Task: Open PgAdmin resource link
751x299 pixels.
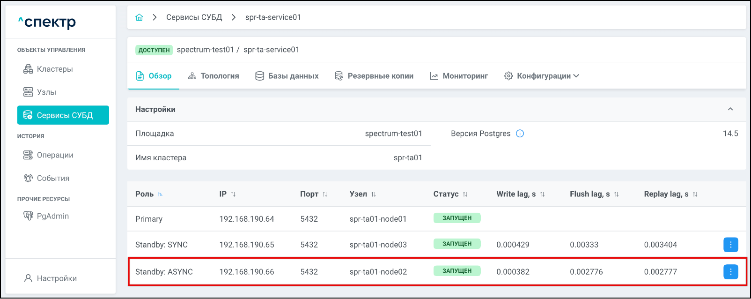Action: point(52,216)
